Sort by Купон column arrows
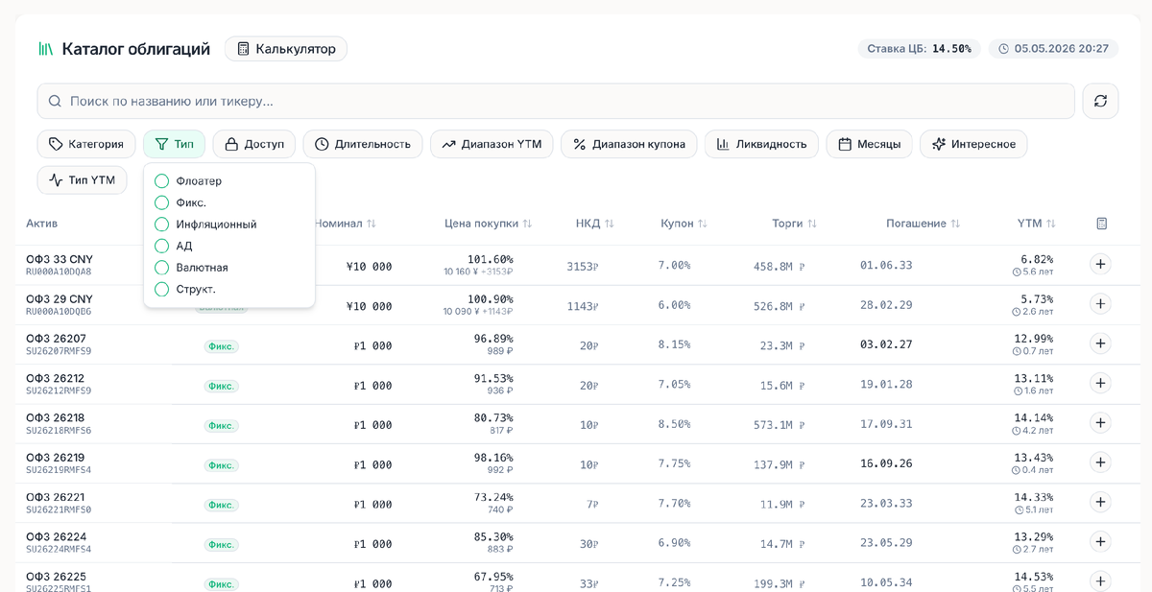1152x592 pixels. tap(703, 224)
